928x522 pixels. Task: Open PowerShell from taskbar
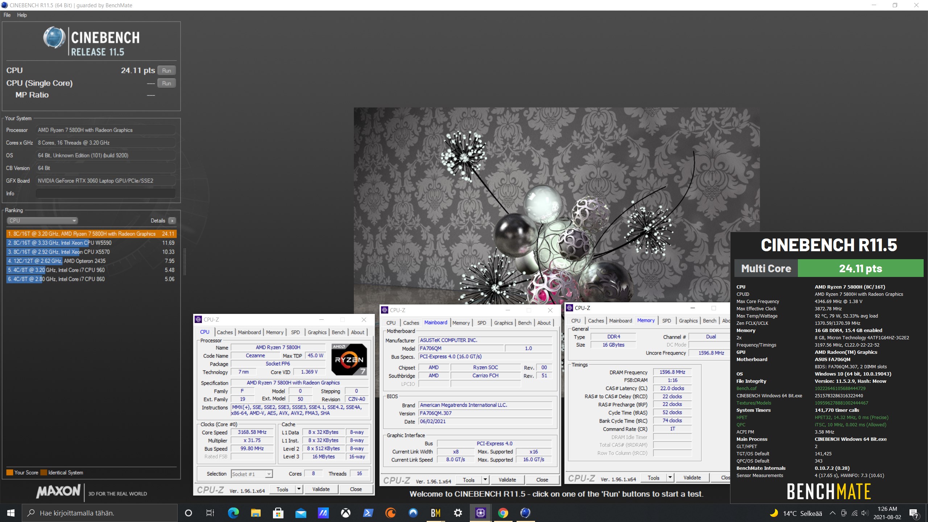(x=368, y=513)
